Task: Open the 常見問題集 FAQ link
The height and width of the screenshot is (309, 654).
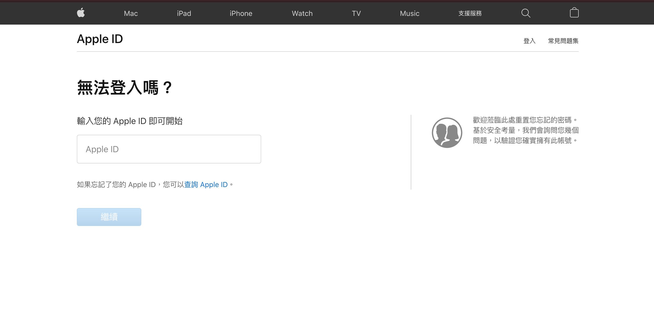Action: (x=563, y=41)
